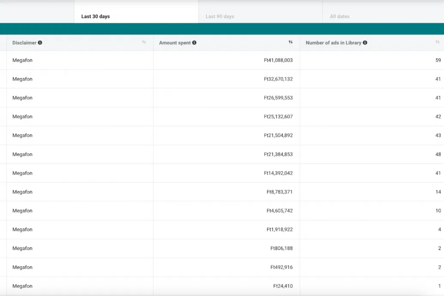
Task: Click ad count 43 in Ft21,504,892 row
Action: pyautogui.click(x=438, y=136)
